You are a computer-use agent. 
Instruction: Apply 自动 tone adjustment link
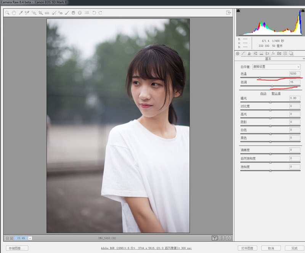(x=263, y=93)
